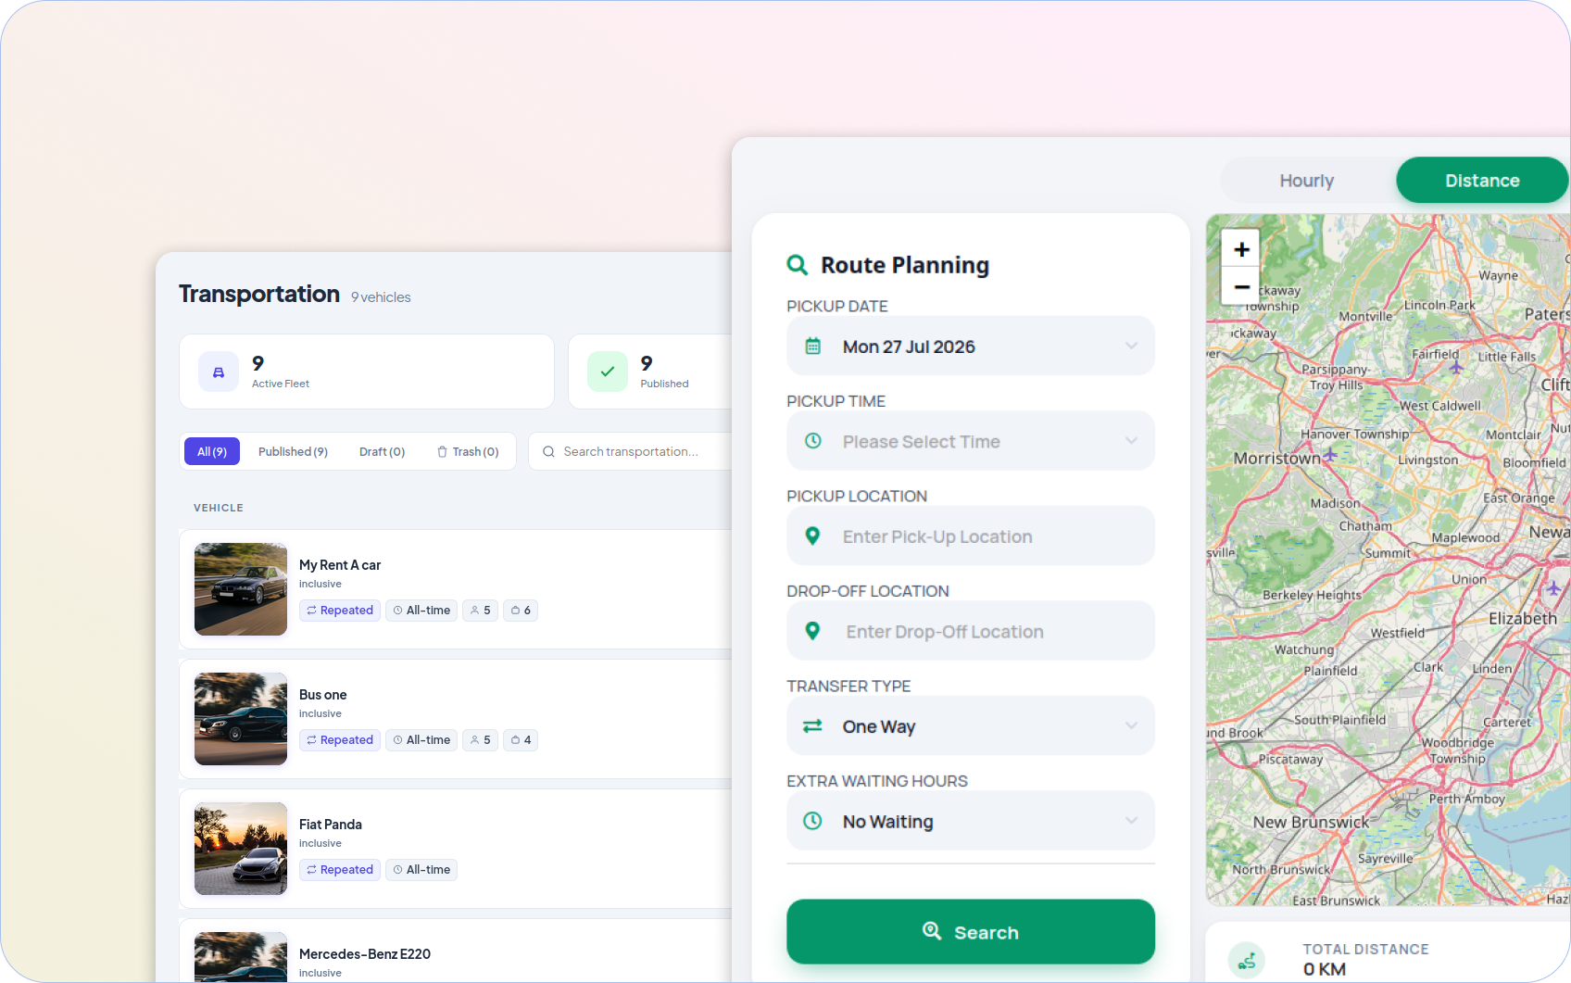The height and width of the screenshot is (983, 1571).
Task: Open the Extra Waiting Hours dropdown
Action: (971, 821)
